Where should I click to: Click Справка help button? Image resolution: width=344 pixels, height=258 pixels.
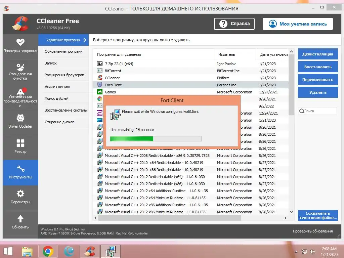[x=234, y=24]
